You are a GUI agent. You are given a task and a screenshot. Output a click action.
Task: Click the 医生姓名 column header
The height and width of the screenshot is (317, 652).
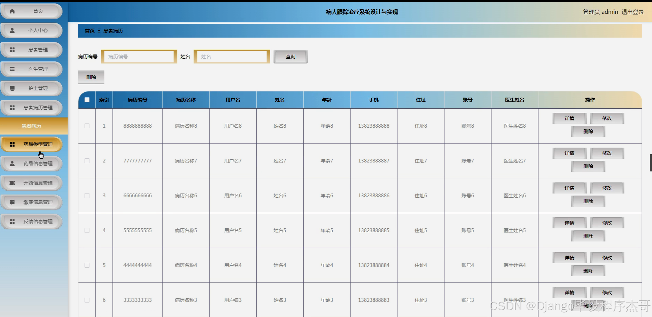pyautogui.click(x=515, y=100)
